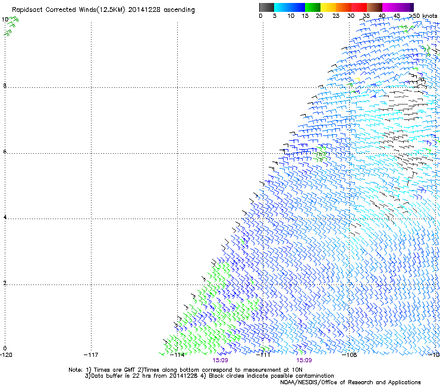Screen dimensions: 440x386
Task: Click the legend tick label '40'
Action: pos(382,16)
